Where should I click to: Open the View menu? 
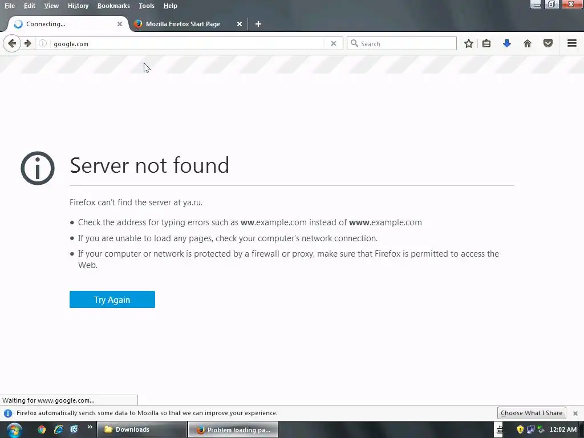tap(51, 6)
